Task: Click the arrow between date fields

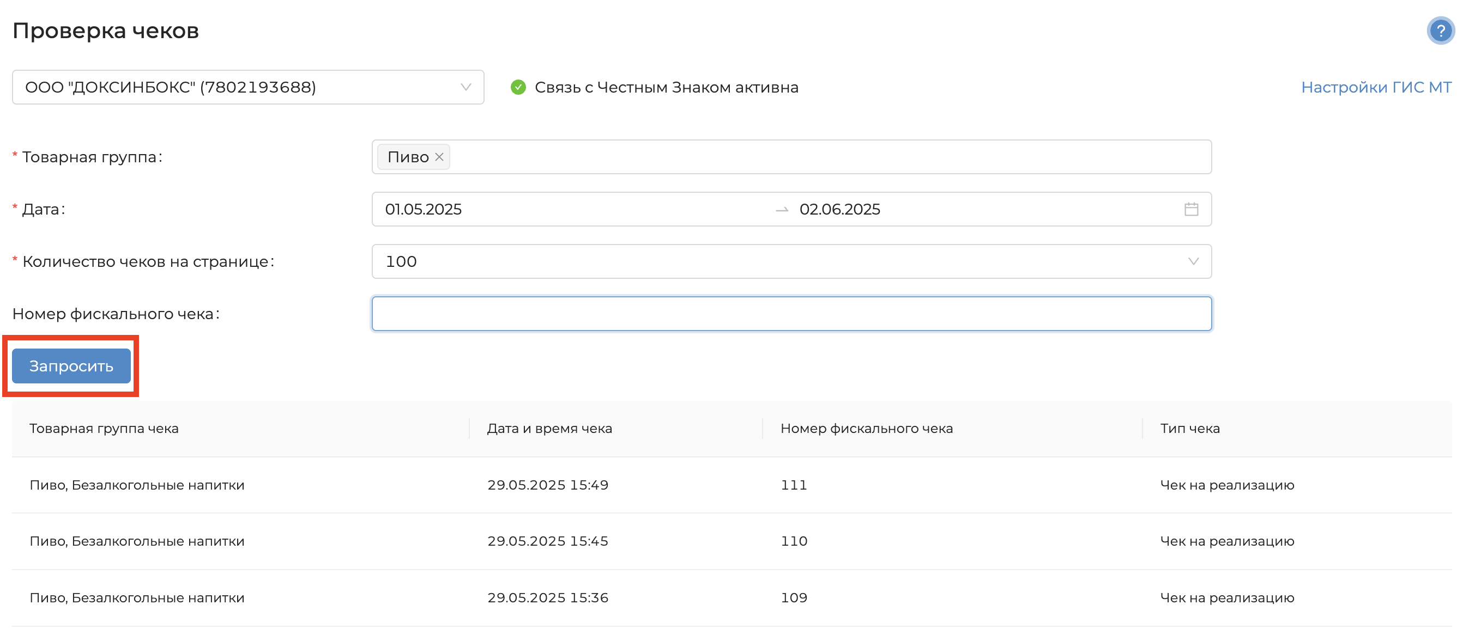Action: pyautogui.click(x=782, y=210)
